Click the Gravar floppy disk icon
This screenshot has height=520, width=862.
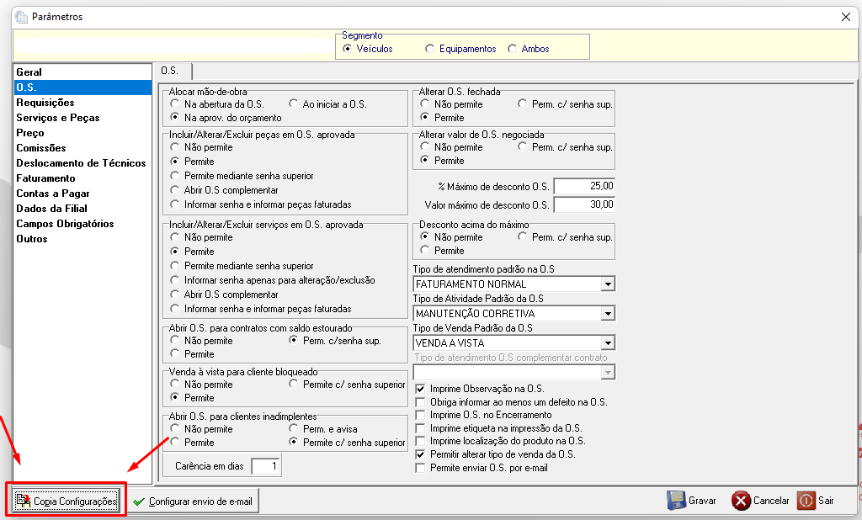676,500
